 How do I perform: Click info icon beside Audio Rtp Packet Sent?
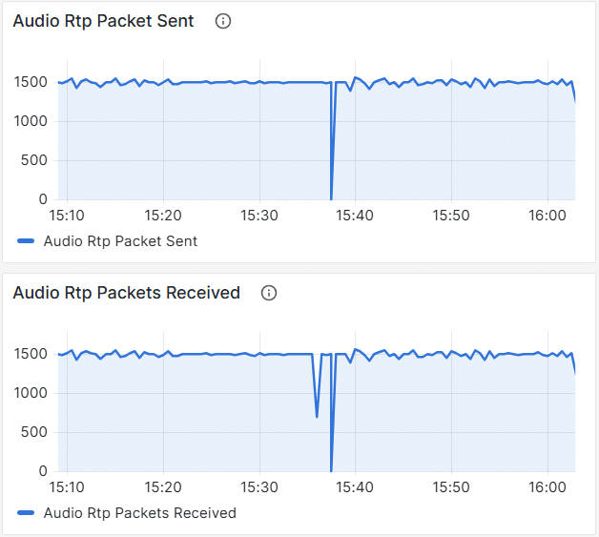pyautogui.click(x=223, y=21)
